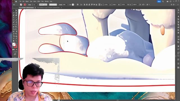
Task: Open the stroke weight dropdown
Action: click(x=38, y=4)
